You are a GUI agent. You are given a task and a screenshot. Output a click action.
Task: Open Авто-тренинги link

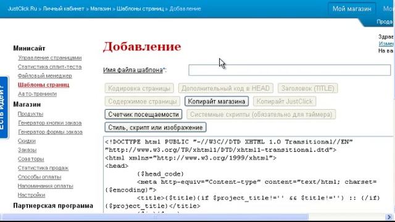click(37, 94)
